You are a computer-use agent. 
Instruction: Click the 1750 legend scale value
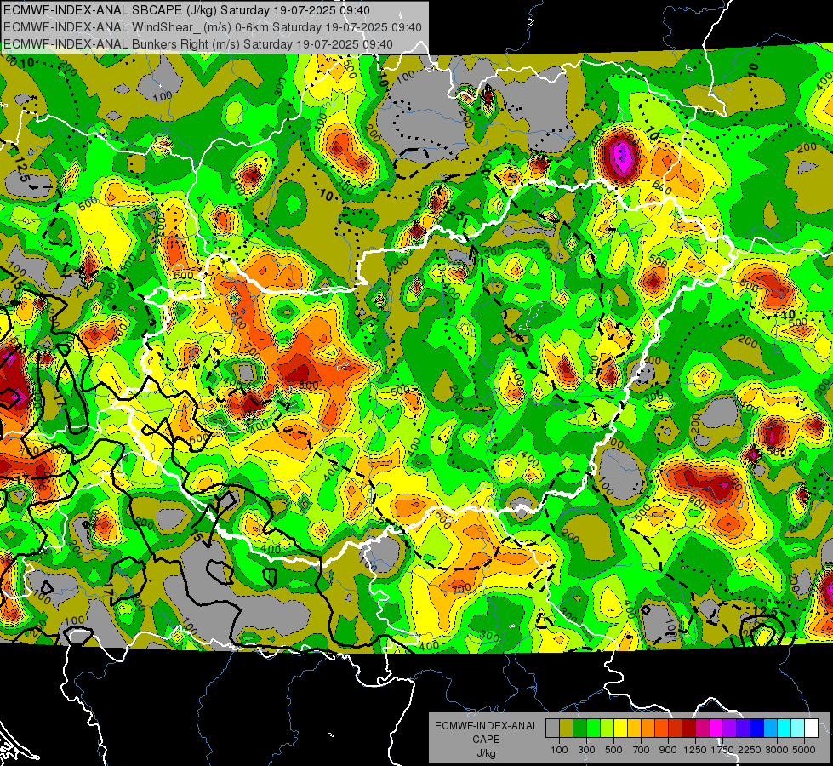tap(723, 750)
